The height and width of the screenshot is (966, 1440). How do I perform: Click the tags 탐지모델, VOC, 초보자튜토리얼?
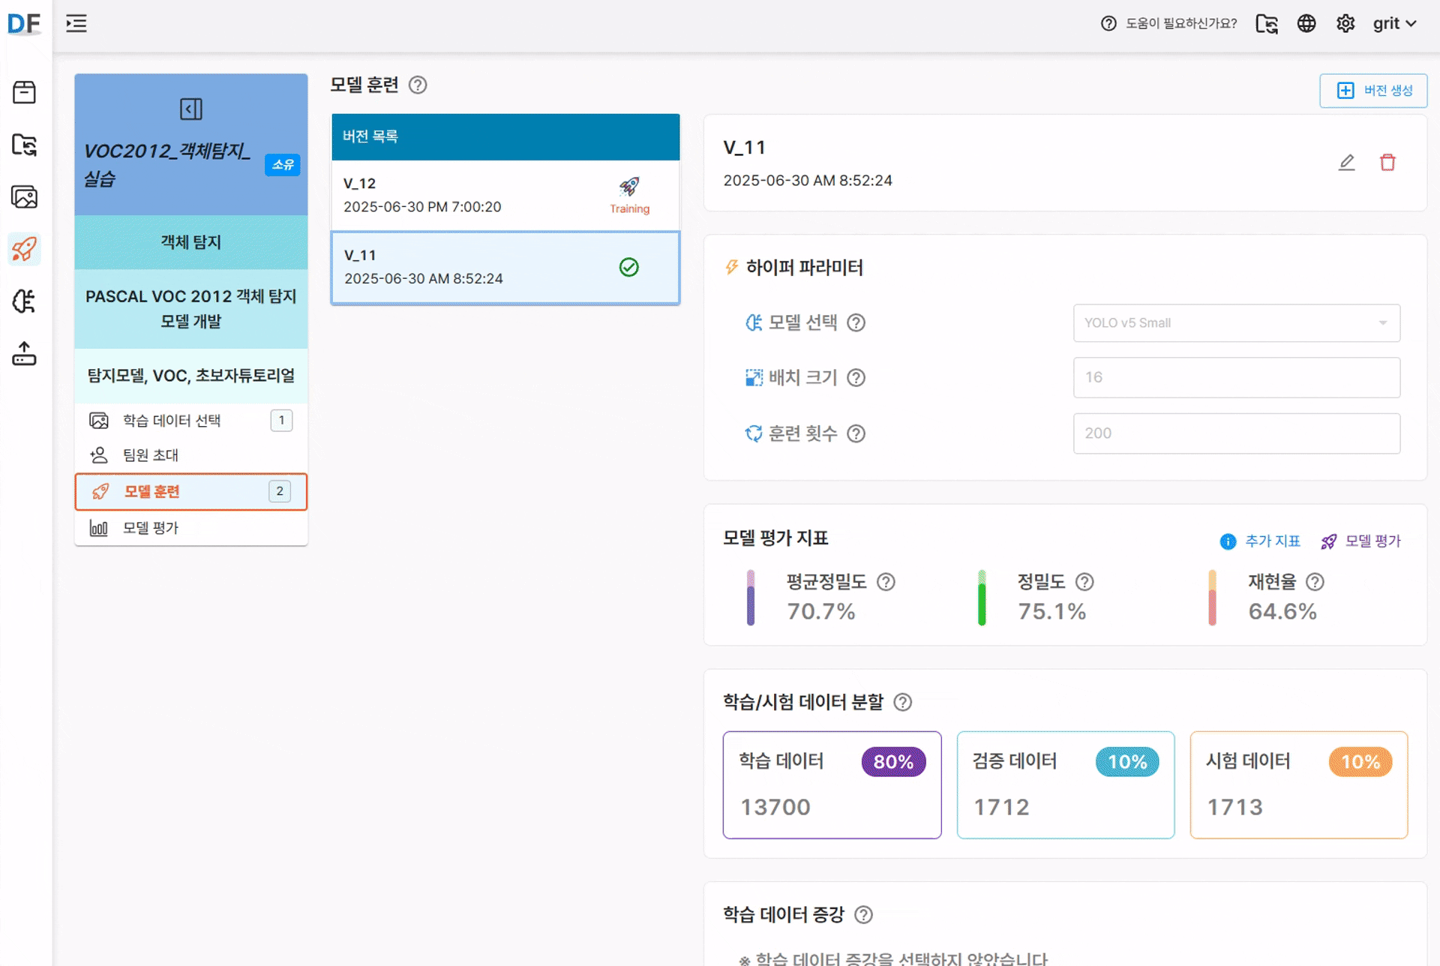coord(191,376)
